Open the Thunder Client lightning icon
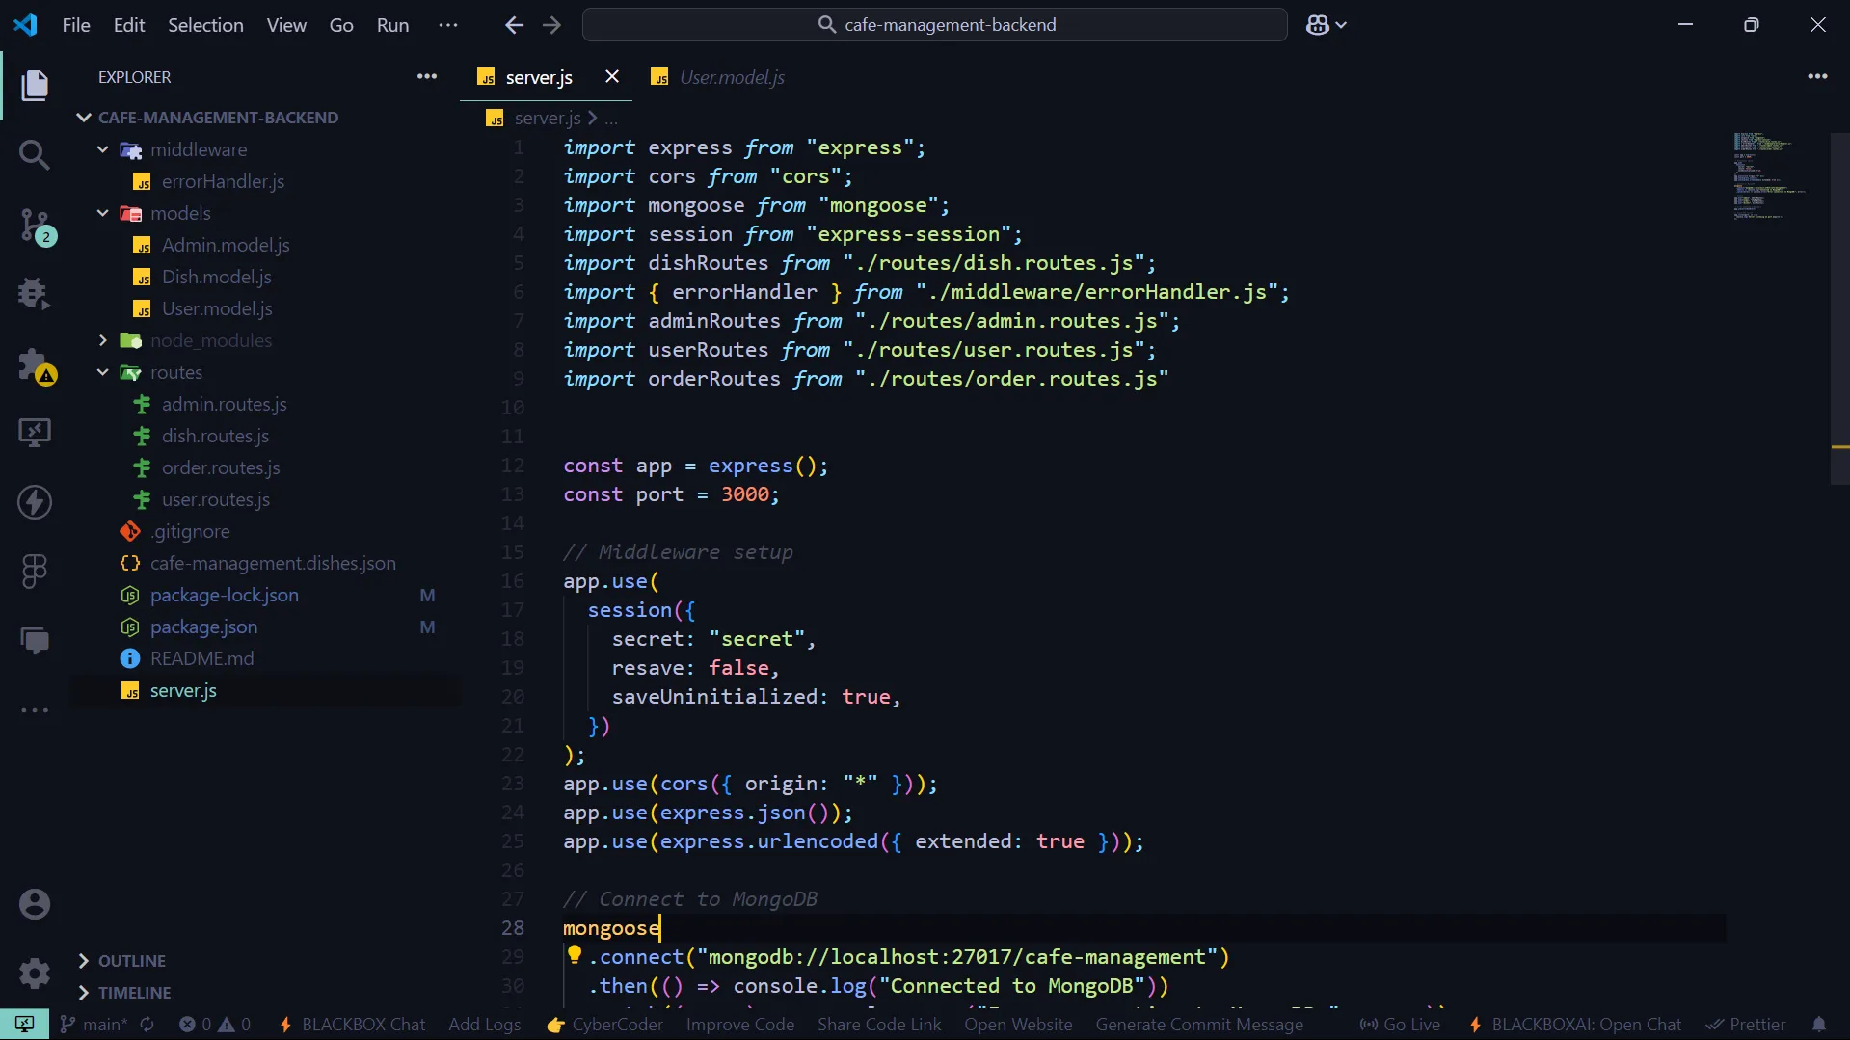Image resolution: width=1850 pixels, height=1040 pixels. 35,502
